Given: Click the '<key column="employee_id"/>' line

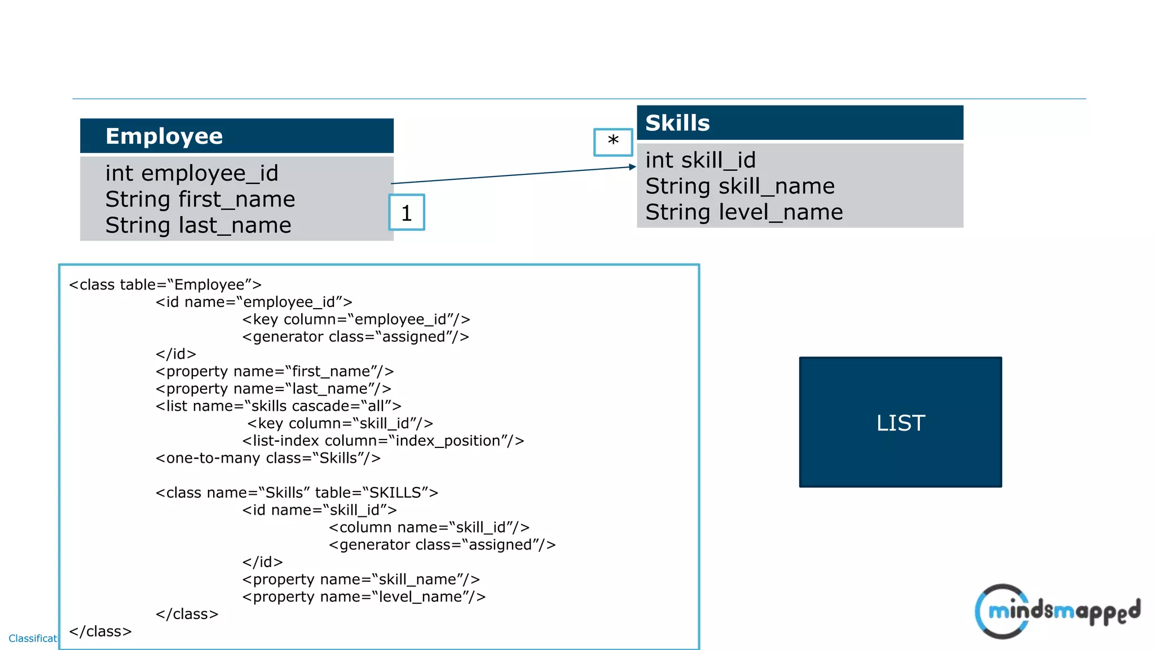Looking at the screenshot, I should click(356, 320).
